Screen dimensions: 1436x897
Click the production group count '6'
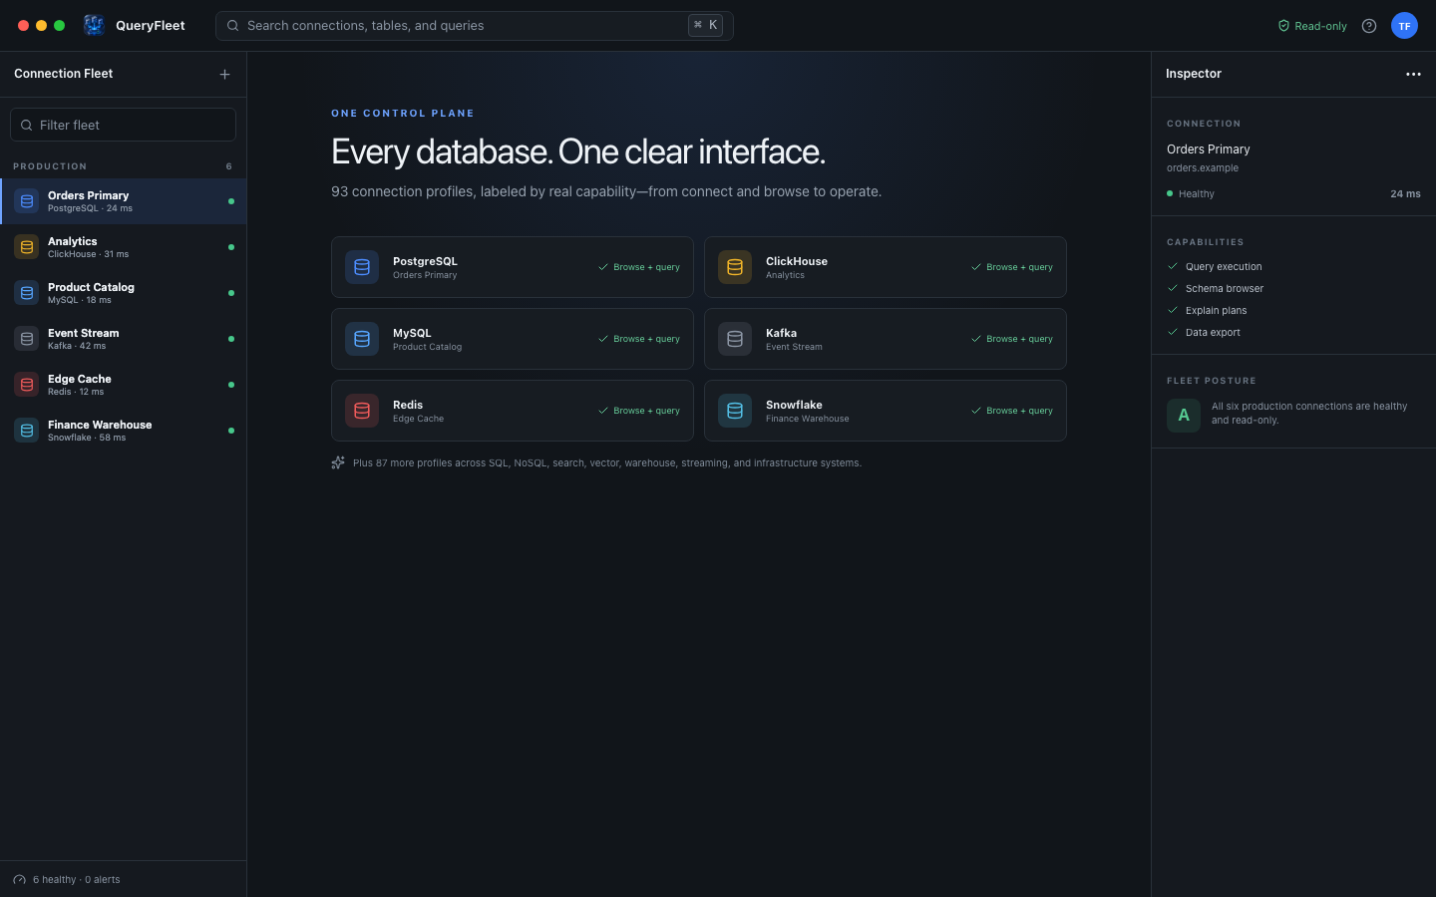click(229, 166)
